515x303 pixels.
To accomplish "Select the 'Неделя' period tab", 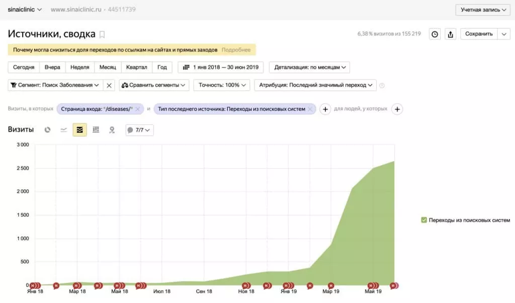I will (80, 67).
